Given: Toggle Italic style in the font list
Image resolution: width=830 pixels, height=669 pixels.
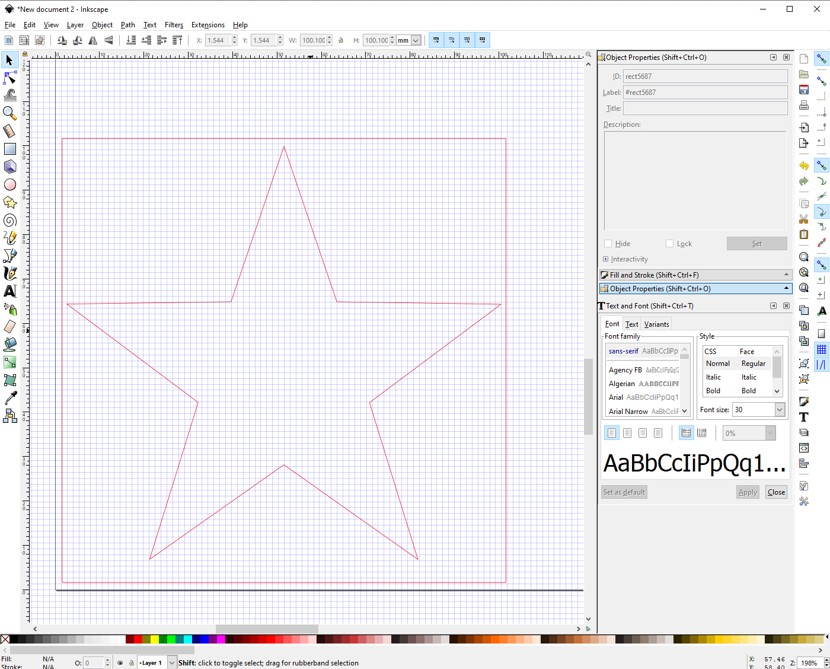Looking at the screenshot, I should tap(713, 377).
